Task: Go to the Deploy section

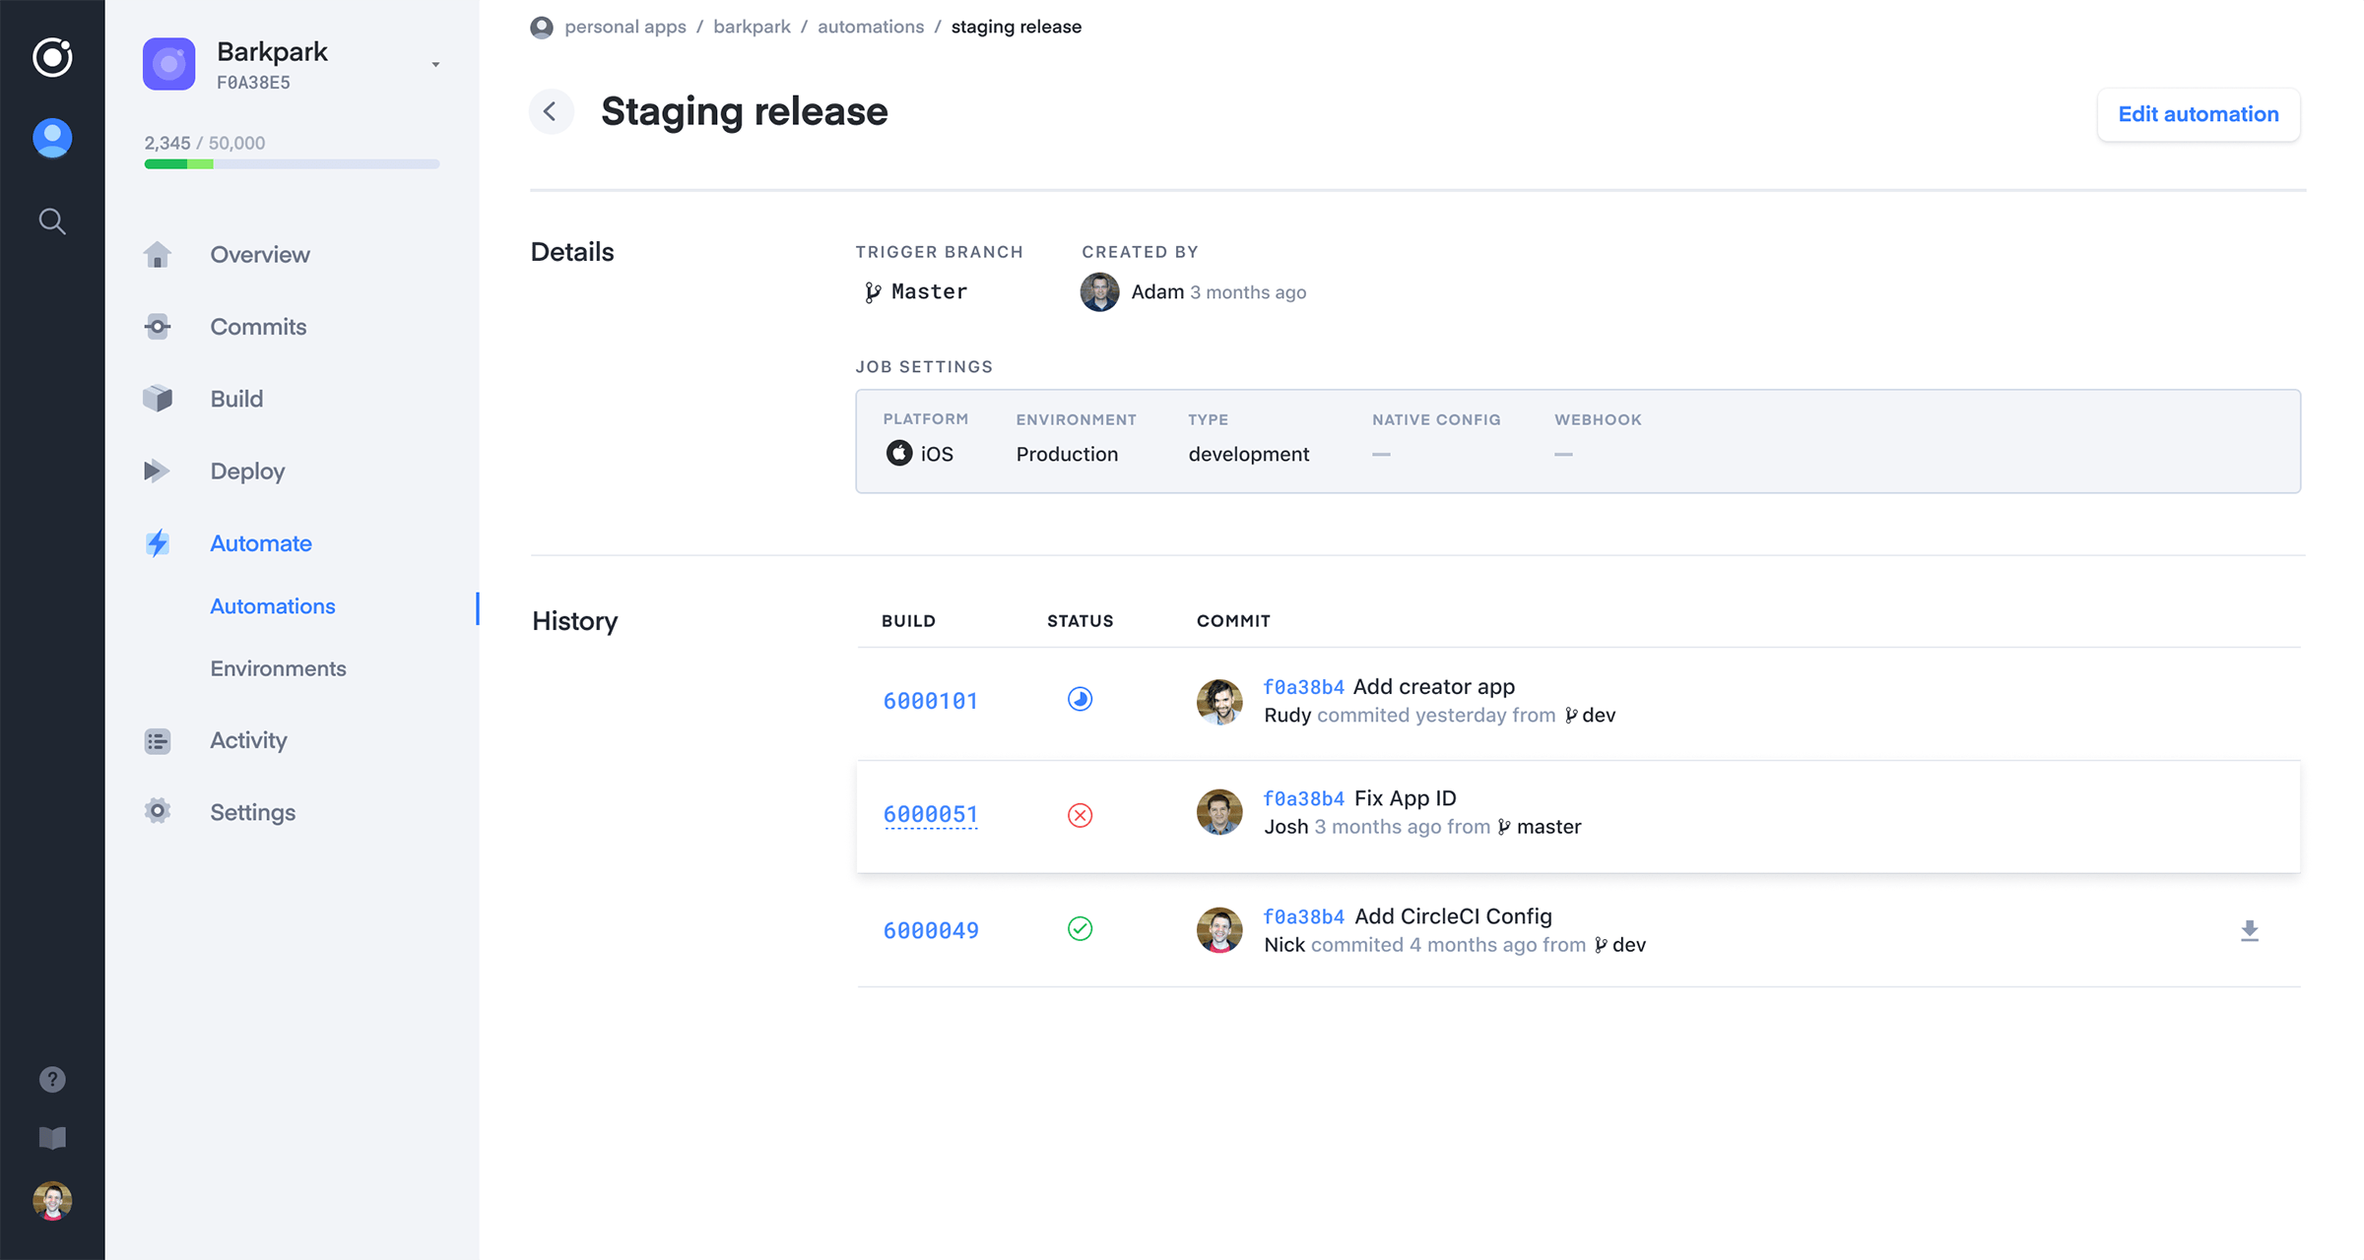Action: [x=247, y=472]
